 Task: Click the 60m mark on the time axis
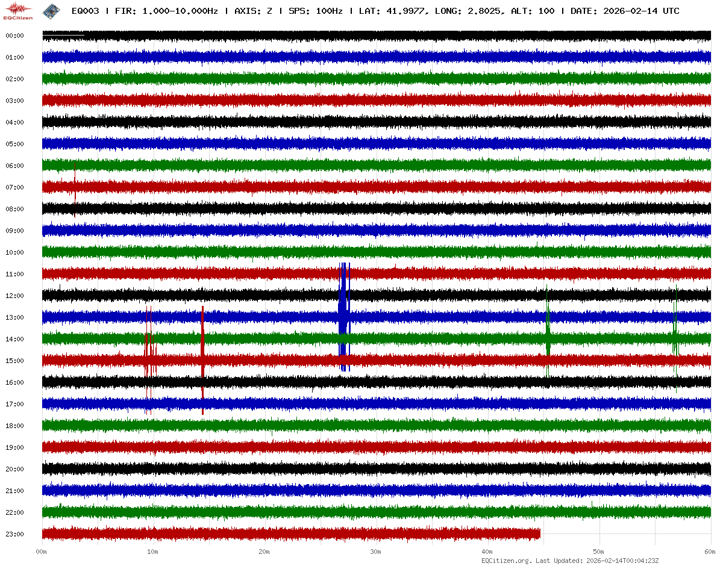point(710,552)
